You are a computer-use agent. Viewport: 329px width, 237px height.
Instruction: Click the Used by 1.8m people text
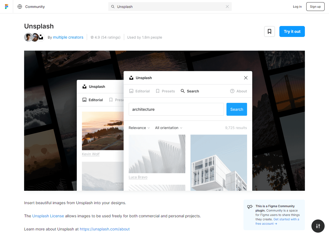pyautogui.click(x=144, y=37)
